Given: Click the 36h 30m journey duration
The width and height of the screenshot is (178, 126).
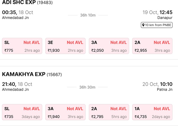Looking at the screenshot, I should 87,87.
